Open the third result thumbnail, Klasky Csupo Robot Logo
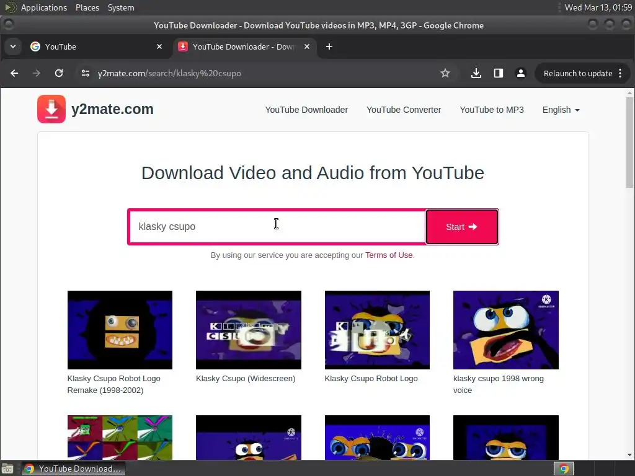This screenshot has height=476, width=635. pos(377,330)
